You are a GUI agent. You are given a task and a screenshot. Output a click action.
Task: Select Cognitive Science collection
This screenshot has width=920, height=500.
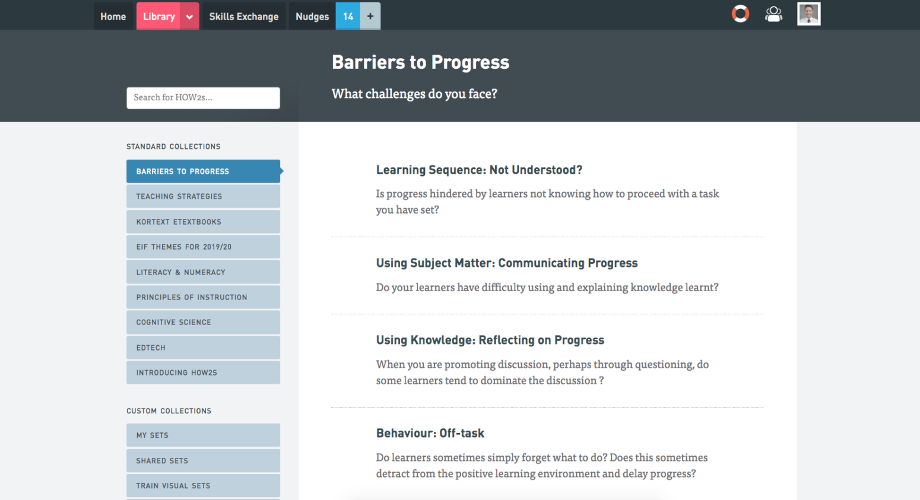[203, 322]
